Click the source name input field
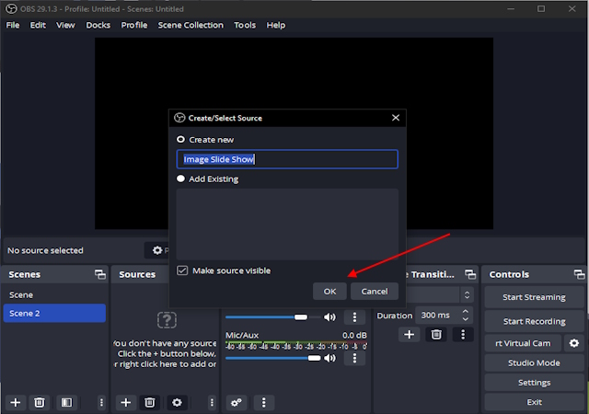 pyautogui.click(x=287, y=159)
